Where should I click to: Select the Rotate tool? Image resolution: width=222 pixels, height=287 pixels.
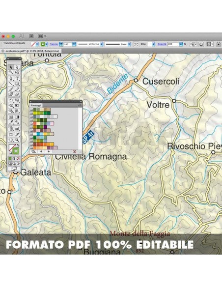11,100
